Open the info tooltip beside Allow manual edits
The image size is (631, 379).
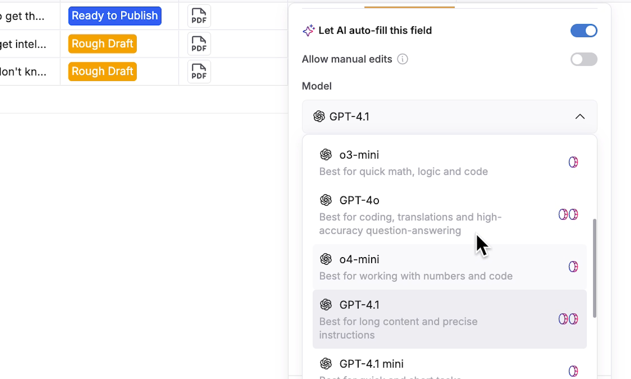pos(403,59)
